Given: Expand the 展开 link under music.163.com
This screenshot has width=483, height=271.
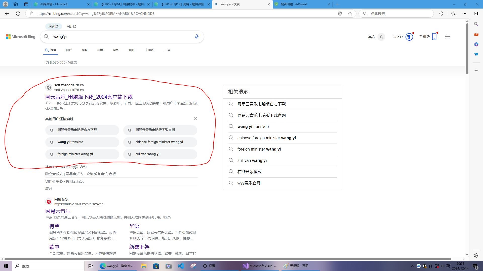Looking at the screenshot, I should point(49,188).
